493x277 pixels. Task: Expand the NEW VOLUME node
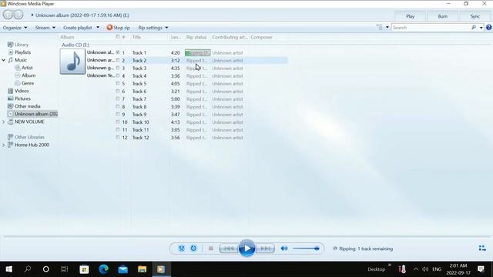pyautogui.click(x=3, y=122)
